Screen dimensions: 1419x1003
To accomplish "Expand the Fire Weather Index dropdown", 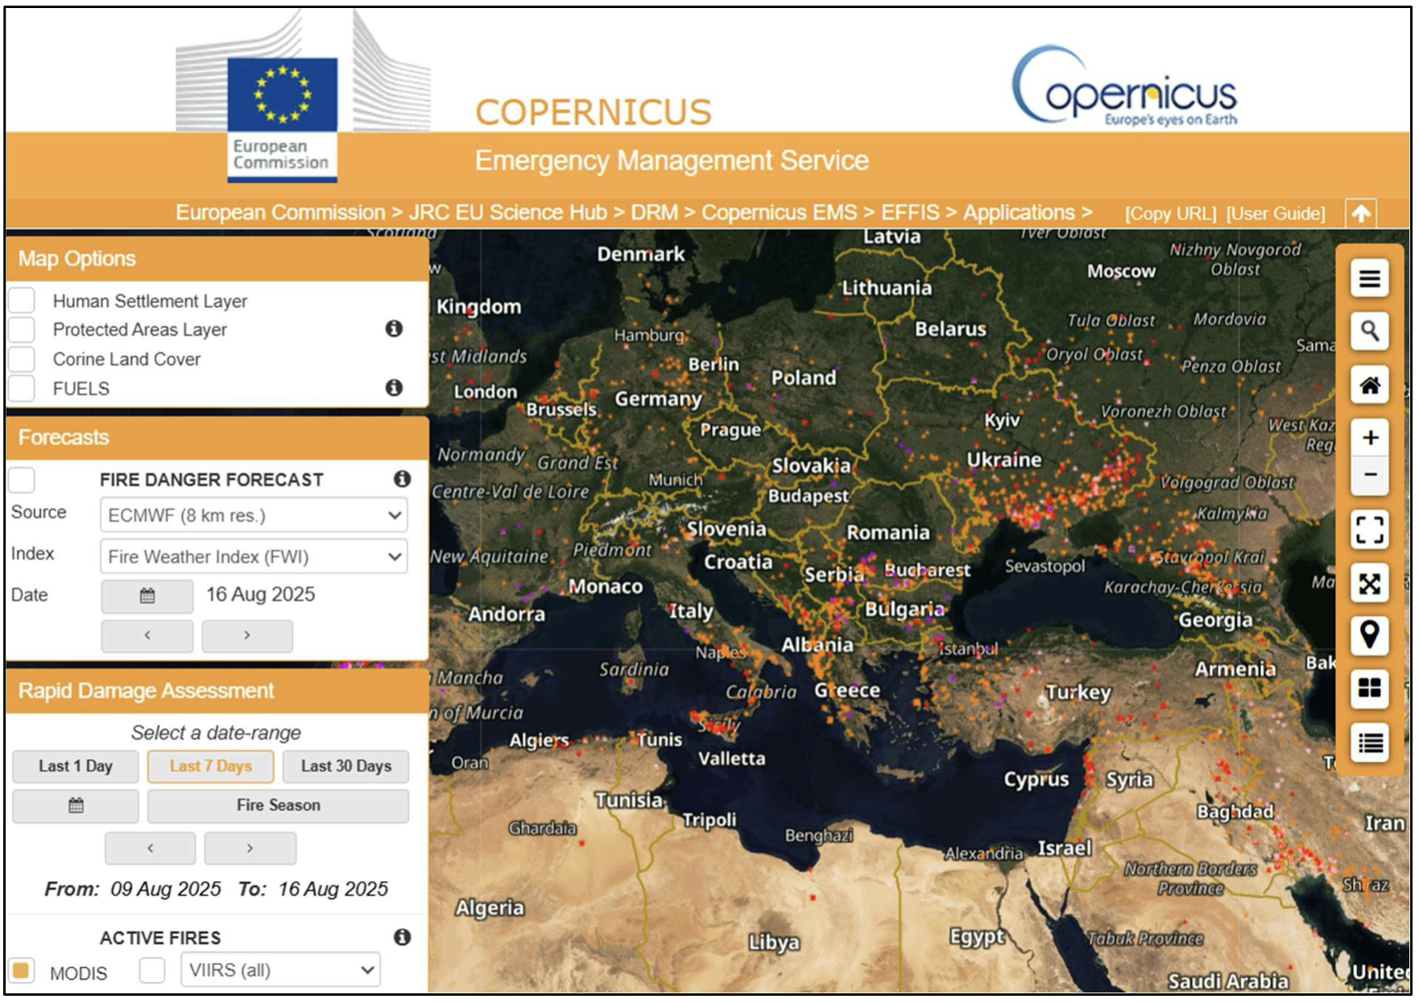I will coord(254,557).
